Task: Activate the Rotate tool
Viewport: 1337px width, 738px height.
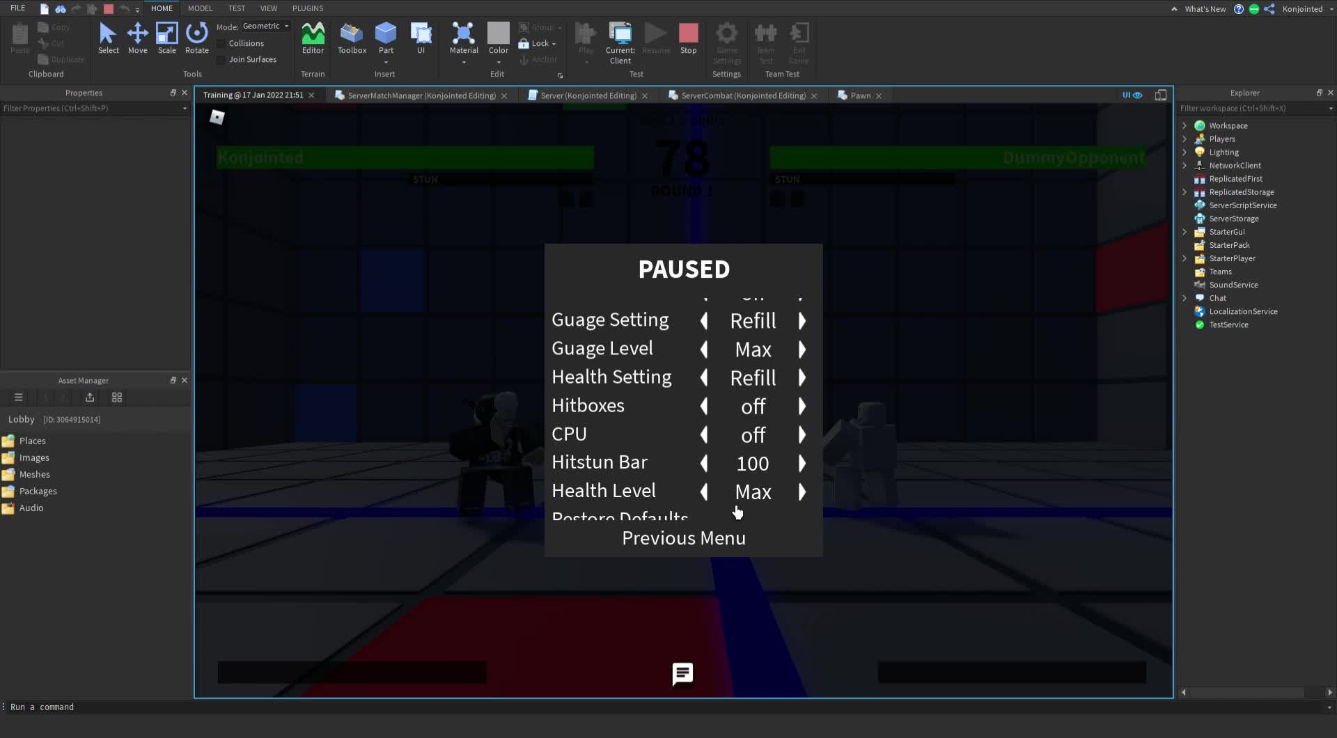Action: click(x=196, y=38)
